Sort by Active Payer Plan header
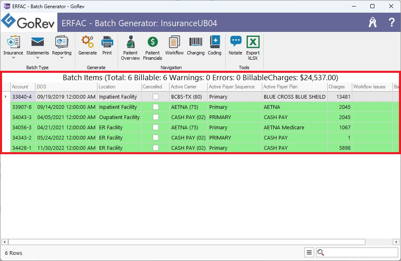 [x=295, y=87]
